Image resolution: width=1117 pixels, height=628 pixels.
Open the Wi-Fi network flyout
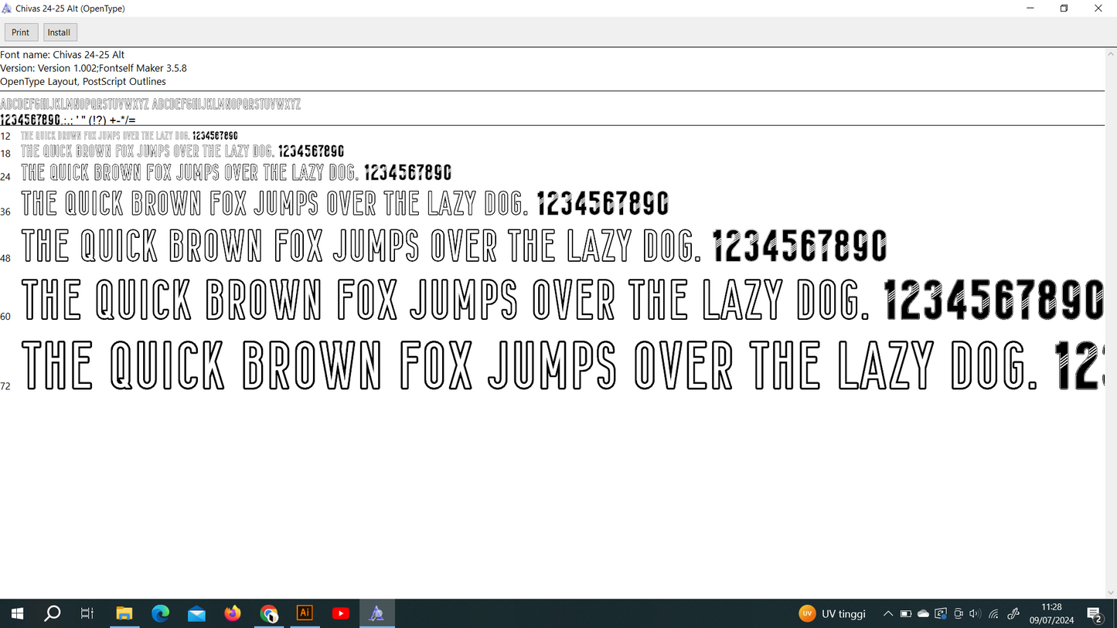pyautogui.click(x=994, y=614)
